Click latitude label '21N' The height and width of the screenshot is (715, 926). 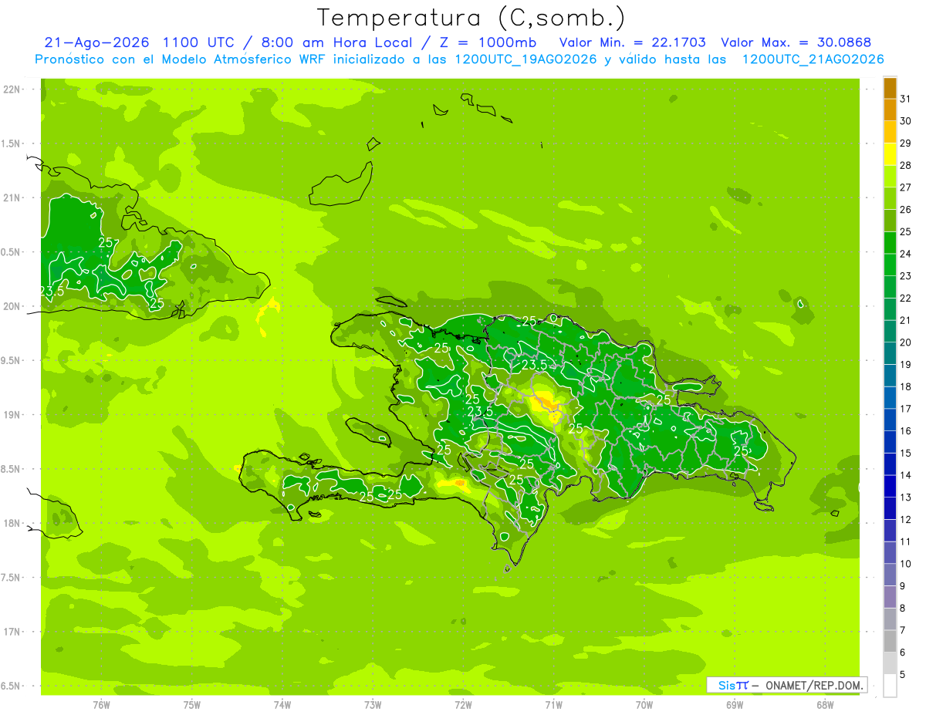coord(12,198)
